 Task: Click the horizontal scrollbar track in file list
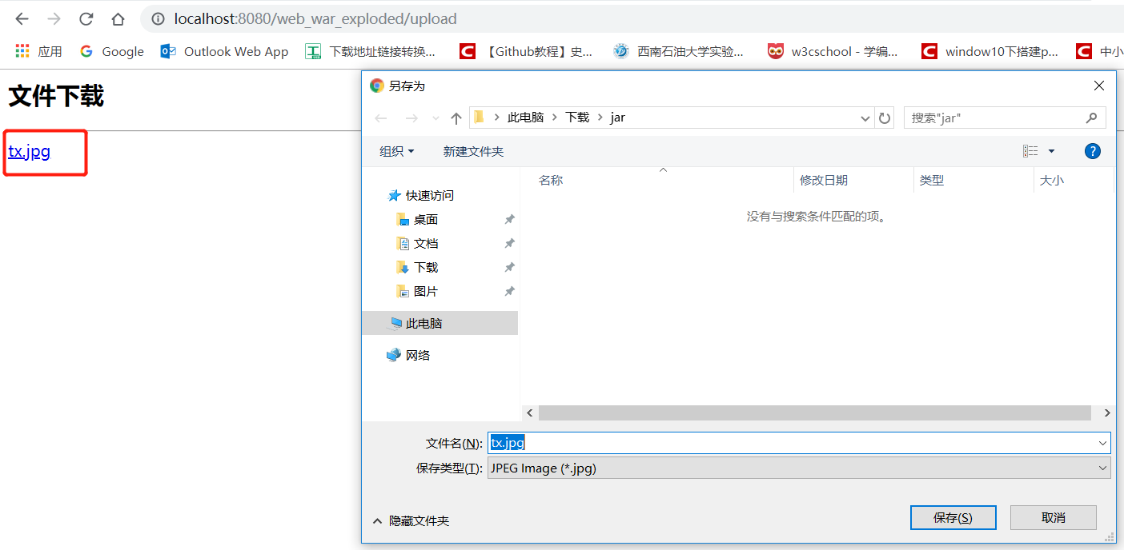[815, 412]
